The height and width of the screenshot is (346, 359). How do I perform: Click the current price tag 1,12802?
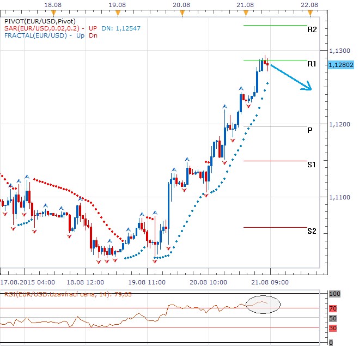[340, 65]
